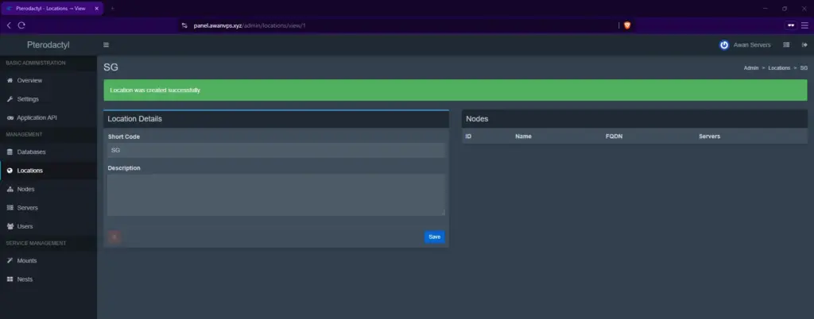Click the logout icon in header

point(804,45)
